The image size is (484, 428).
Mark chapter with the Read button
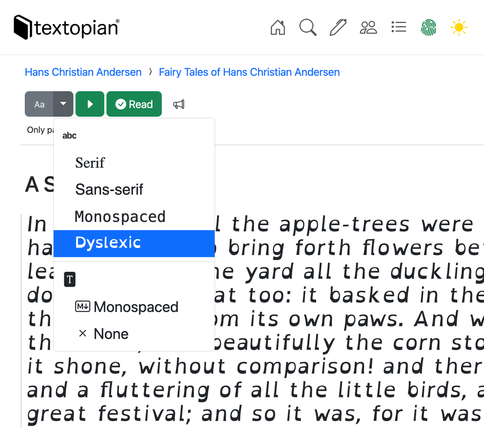[134, 104]
